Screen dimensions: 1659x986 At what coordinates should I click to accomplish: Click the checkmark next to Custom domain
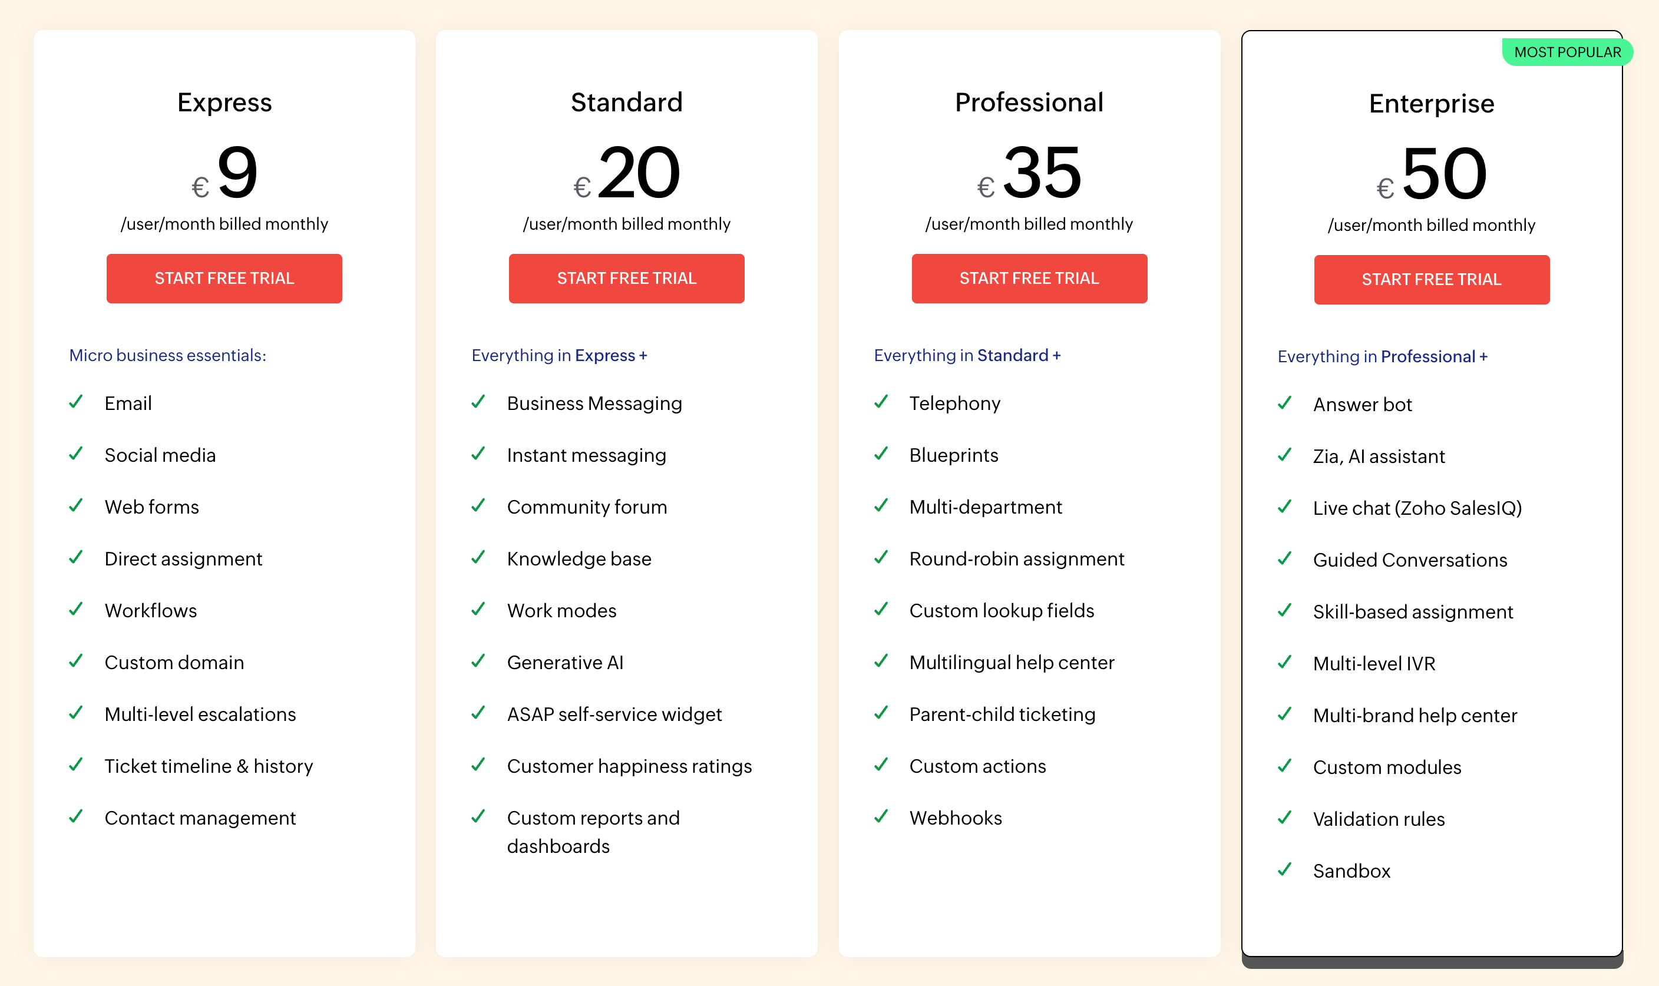click(76, 662)
